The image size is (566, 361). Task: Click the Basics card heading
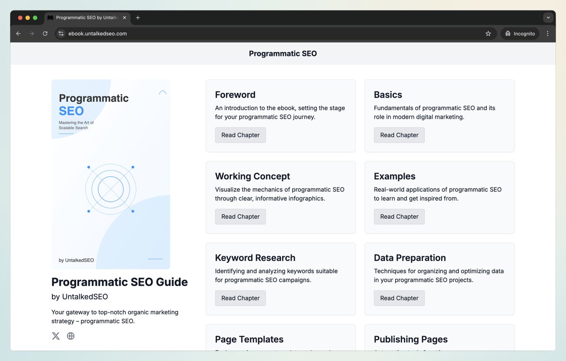pos(388,95)
